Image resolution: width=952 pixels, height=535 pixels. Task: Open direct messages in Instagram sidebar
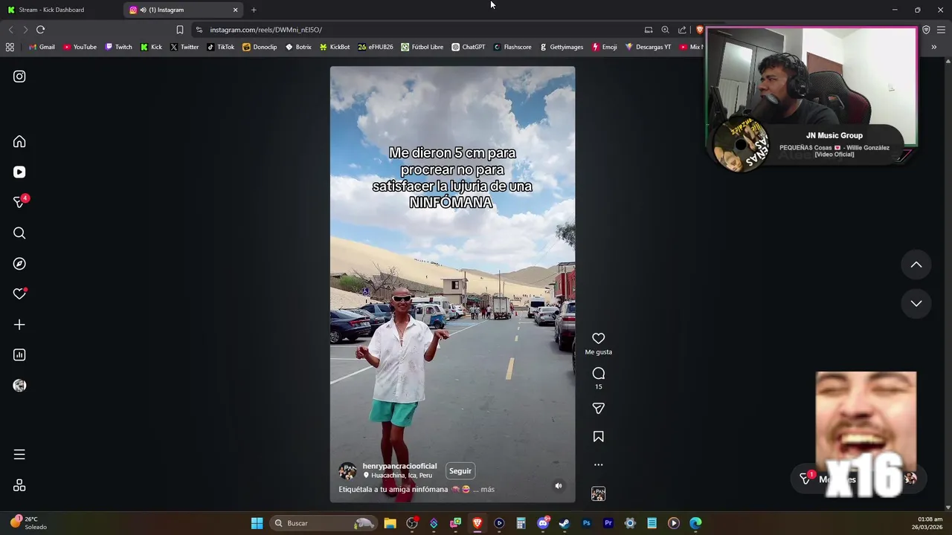click(x=19, y=202)
